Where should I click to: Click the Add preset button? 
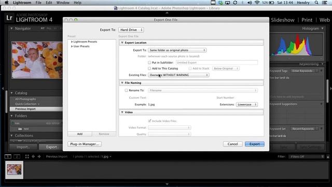click(80, 134)
